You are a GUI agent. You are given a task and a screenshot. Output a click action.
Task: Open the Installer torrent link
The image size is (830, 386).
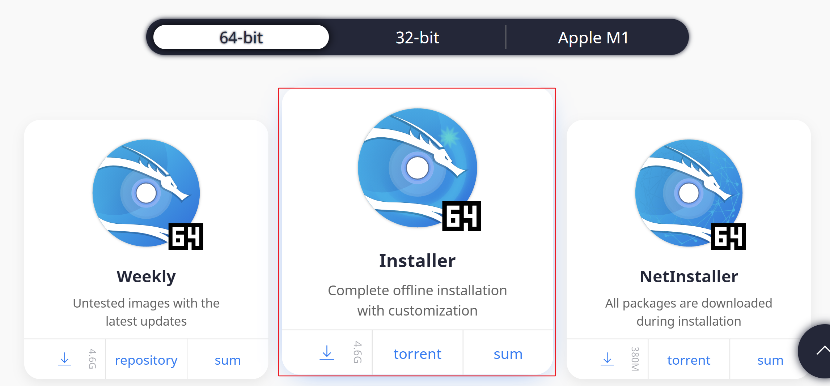tap(418, 354)
